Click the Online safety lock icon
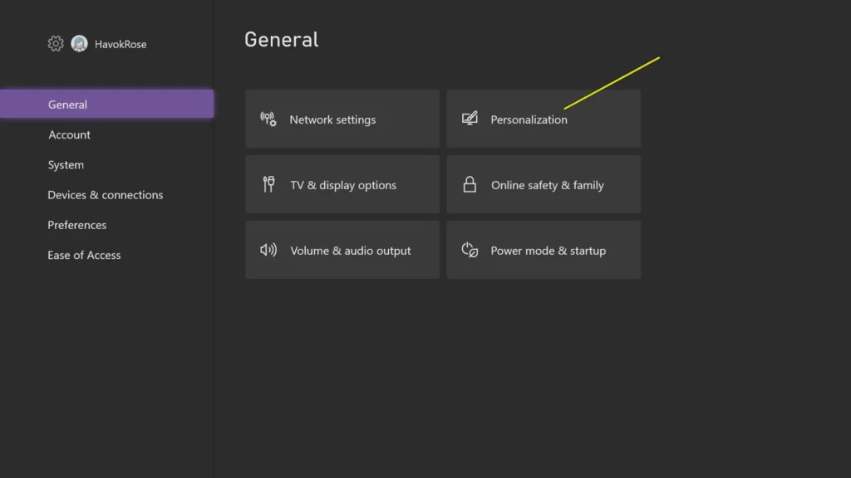851x478 pixels. [x=470, y=184]
